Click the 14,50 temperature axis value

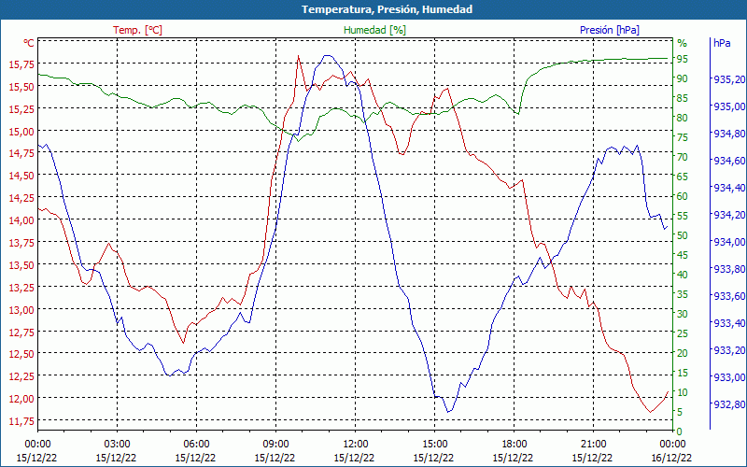click(21, 176)
